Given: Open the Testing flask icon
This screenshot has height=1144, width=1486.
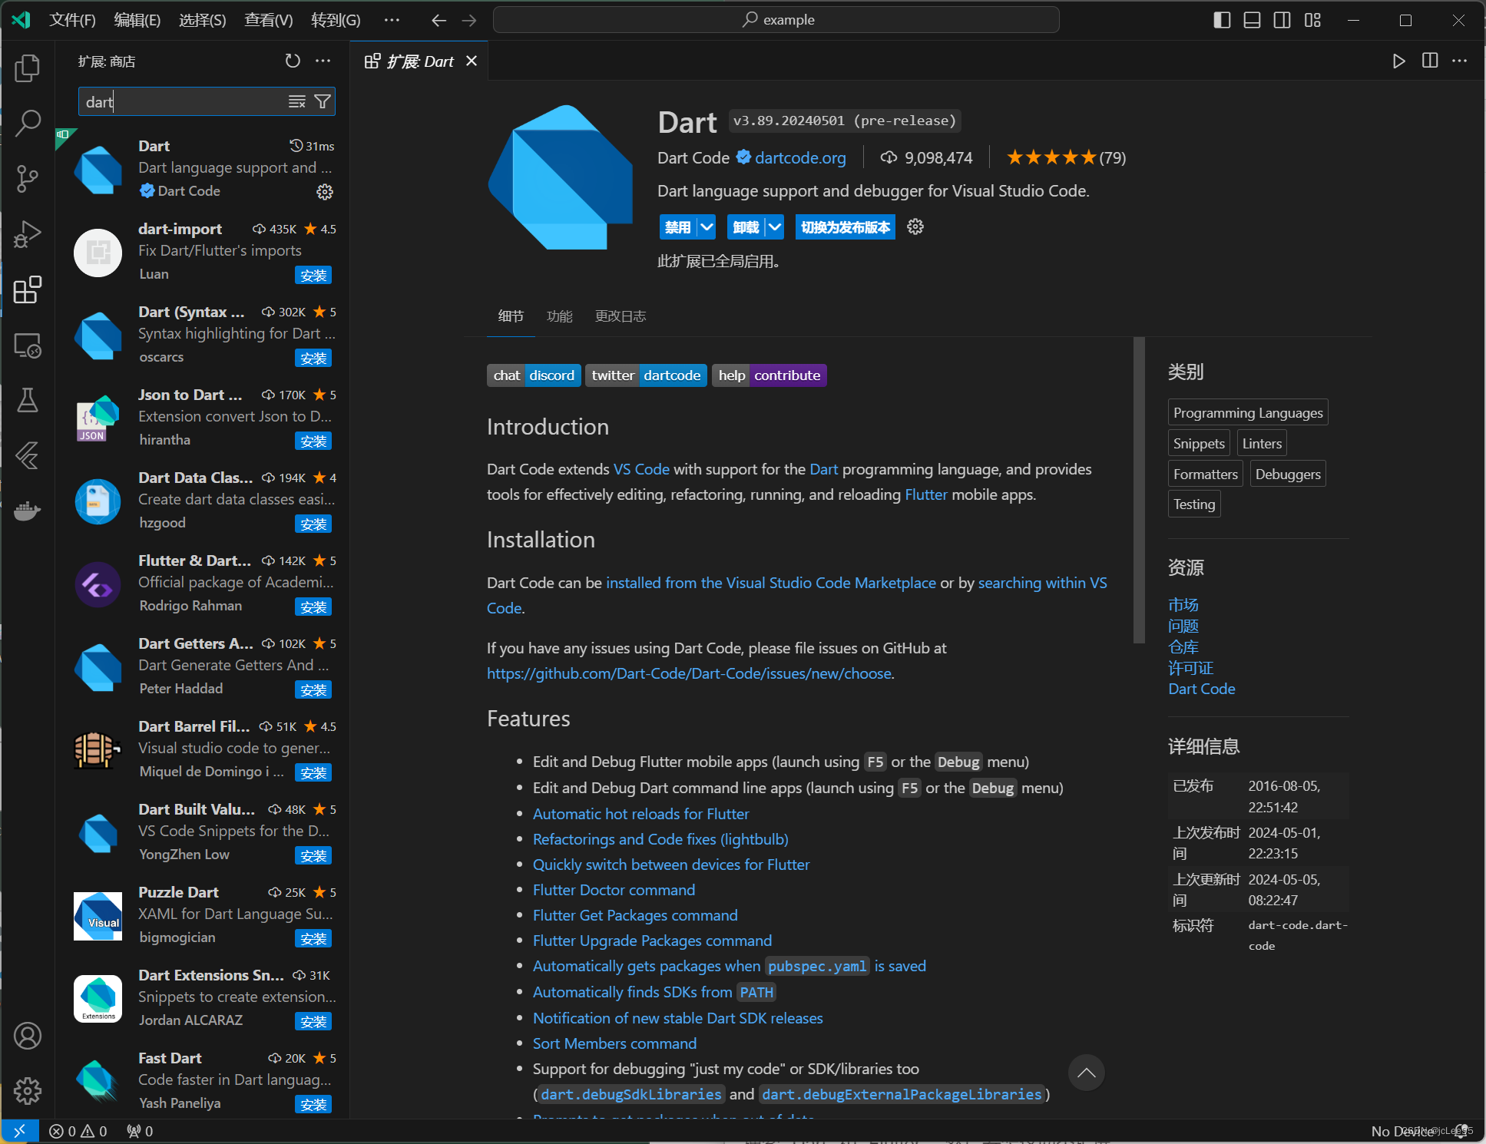Looking at the screenshot, I should 28,400.
